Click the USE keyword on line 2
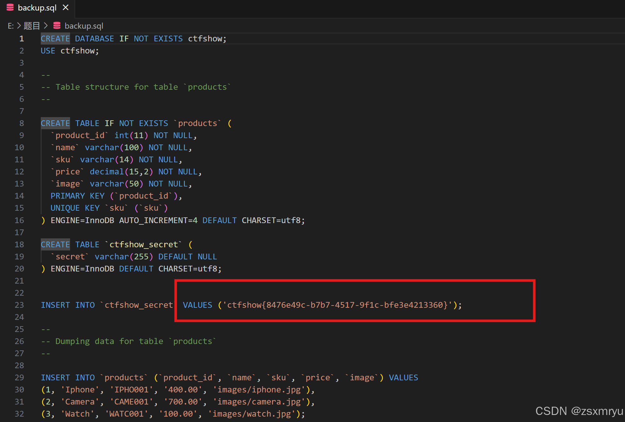The height and width of the screenshot is (422, 625). (x=48, y=51)
